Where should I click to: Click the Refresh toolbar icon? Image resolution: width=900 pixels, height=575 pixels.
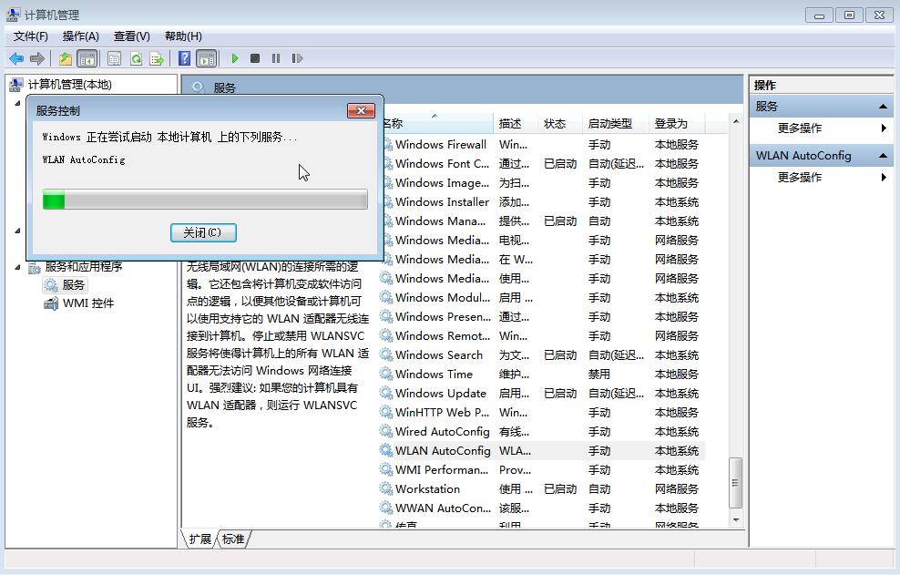136,58
